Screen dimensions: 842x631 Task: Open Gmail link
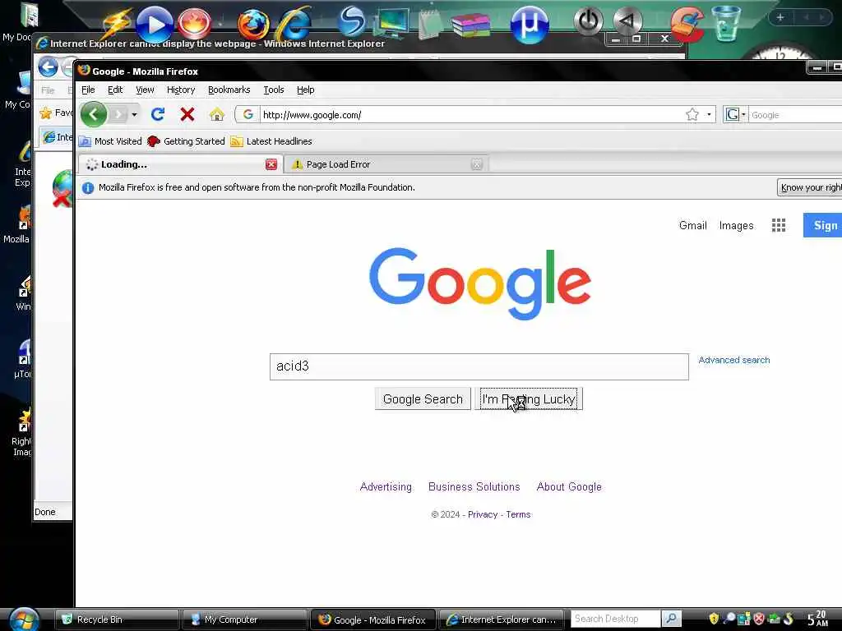tap(692, 225)
